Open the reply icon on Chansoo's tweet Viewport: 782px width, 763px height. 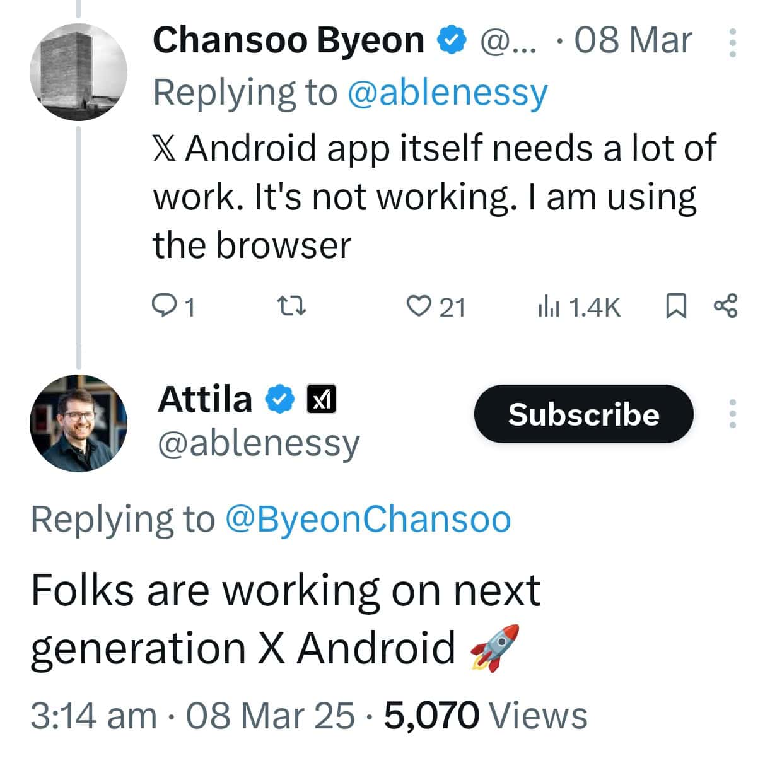point(167,307)
